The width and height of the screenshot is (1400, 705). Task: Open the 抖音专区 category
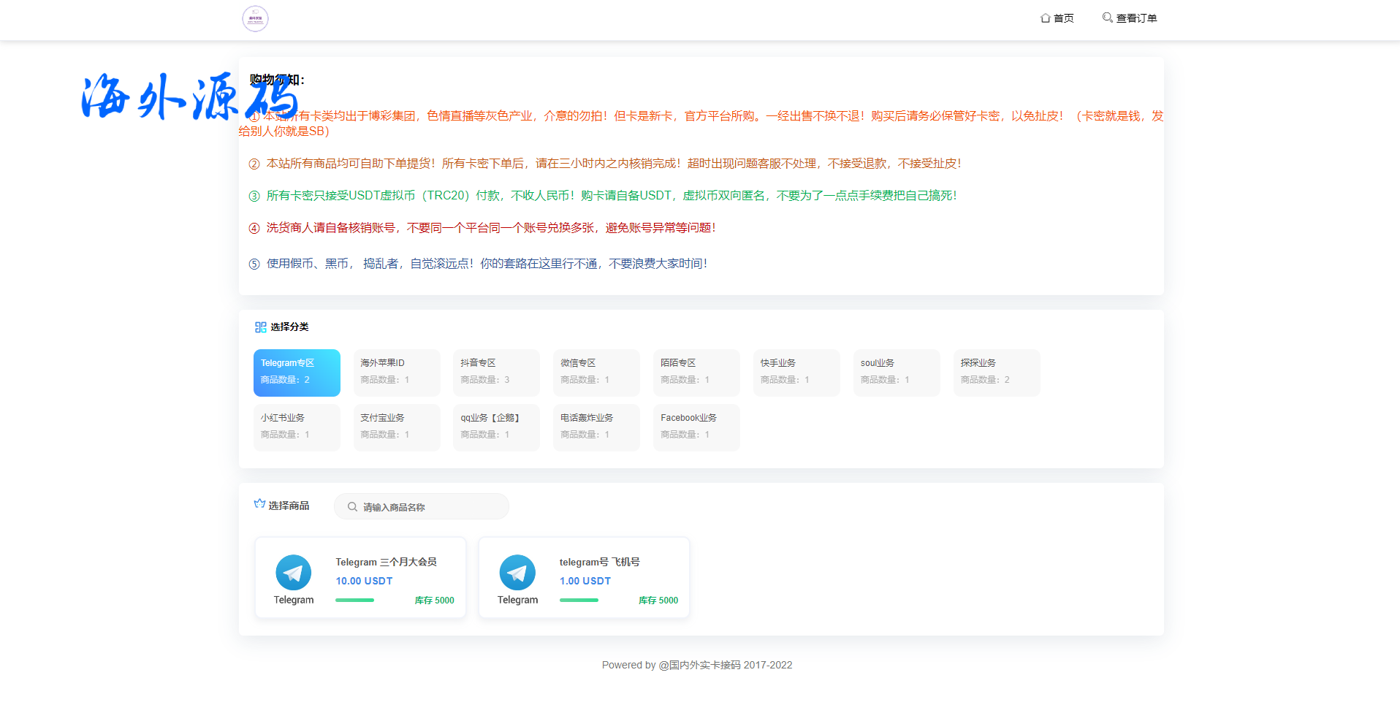496,373
